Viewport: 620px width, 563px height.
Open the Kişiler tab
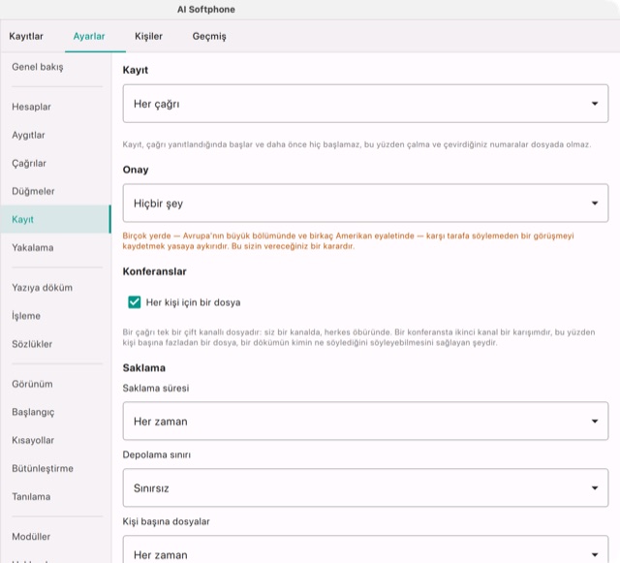pyautogui.click(x=148, y=36)
